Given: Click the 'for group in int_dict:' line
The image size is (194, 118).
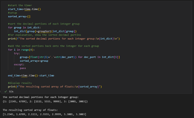Looking at the screenshot, I should pos(24,28).
